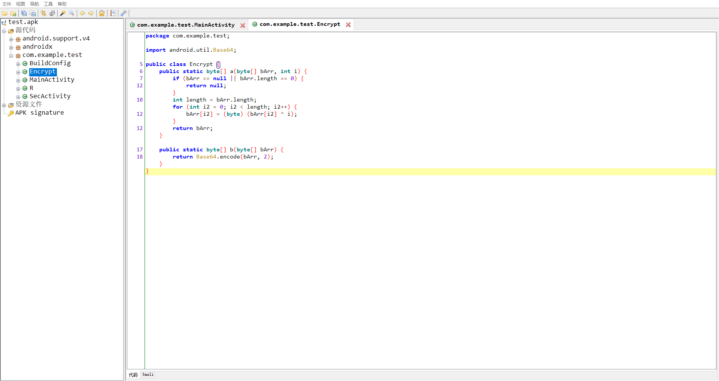The image size is (719, 381).
Task: Open the 文件 menu
Action: click(7, 4)
